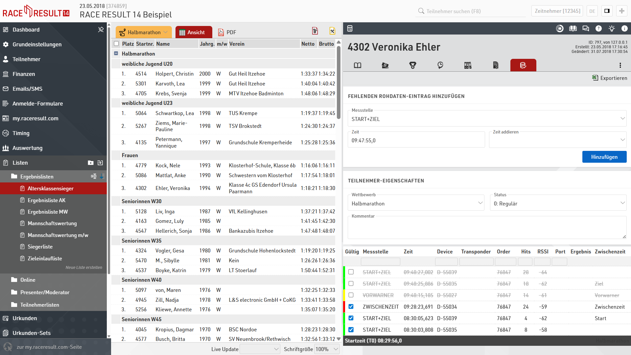Open the medal results tab icon
Image resolution: width=631 pixels, height=355 pixels.
(413, 65)
